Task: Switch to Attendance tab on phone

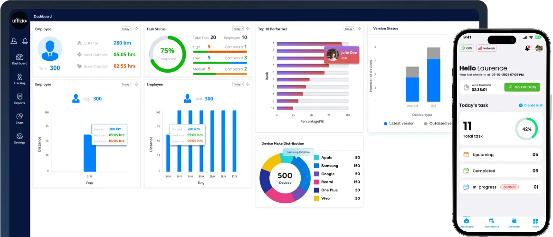Action: point(491,223)
